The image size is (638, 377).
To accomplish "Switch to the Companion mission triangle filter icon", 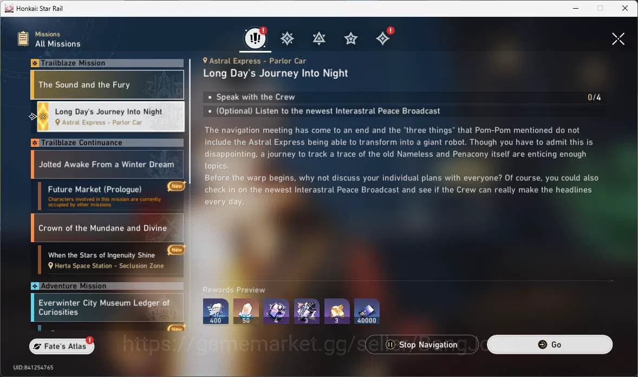I will tap(319, 38).
